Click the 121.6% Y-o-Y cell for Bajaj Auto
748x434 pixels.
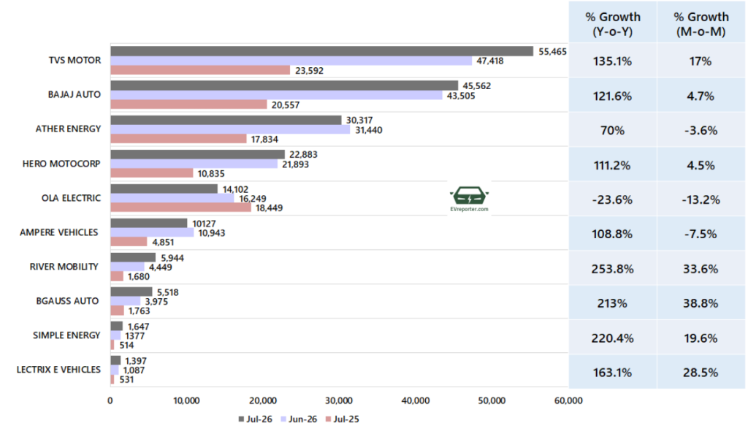[x=613, y=96]
